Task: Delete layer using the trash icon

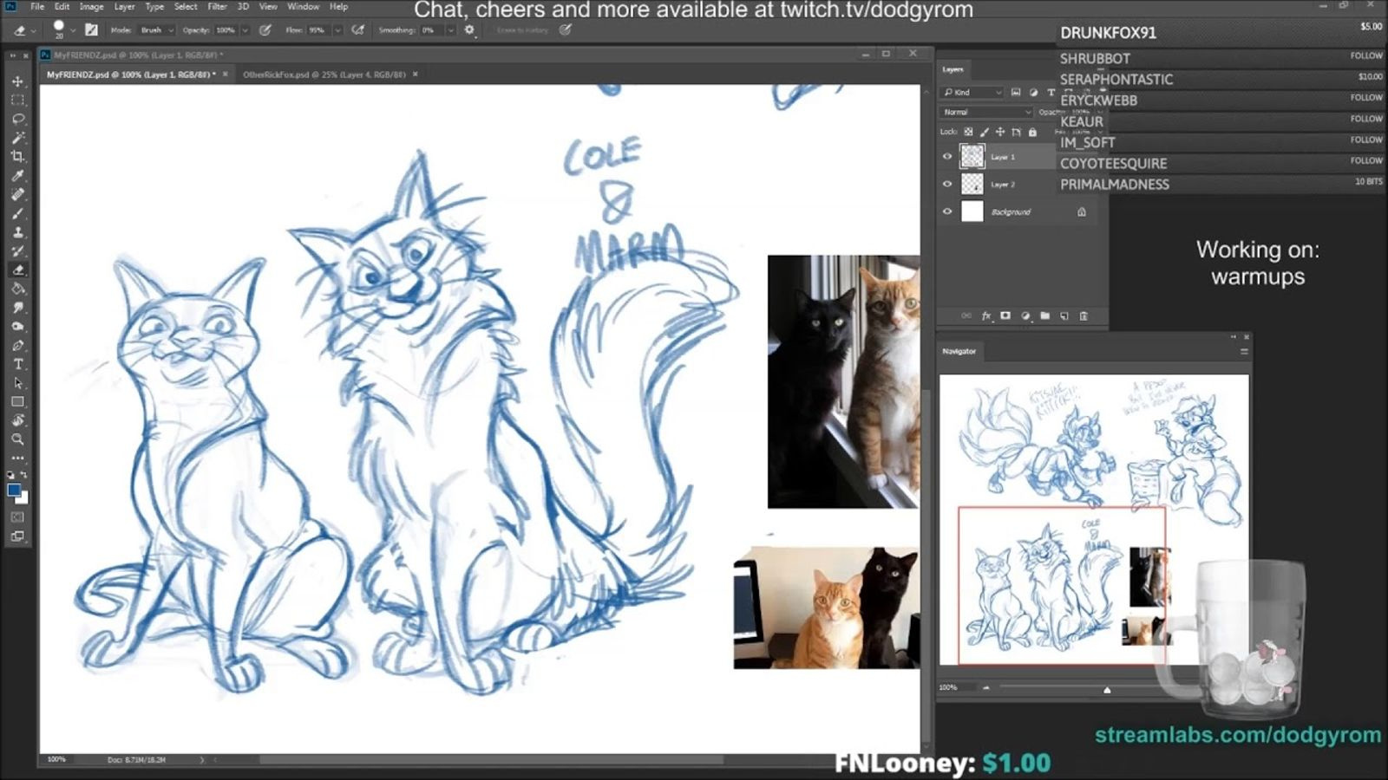Action: tap(1084, 316)
